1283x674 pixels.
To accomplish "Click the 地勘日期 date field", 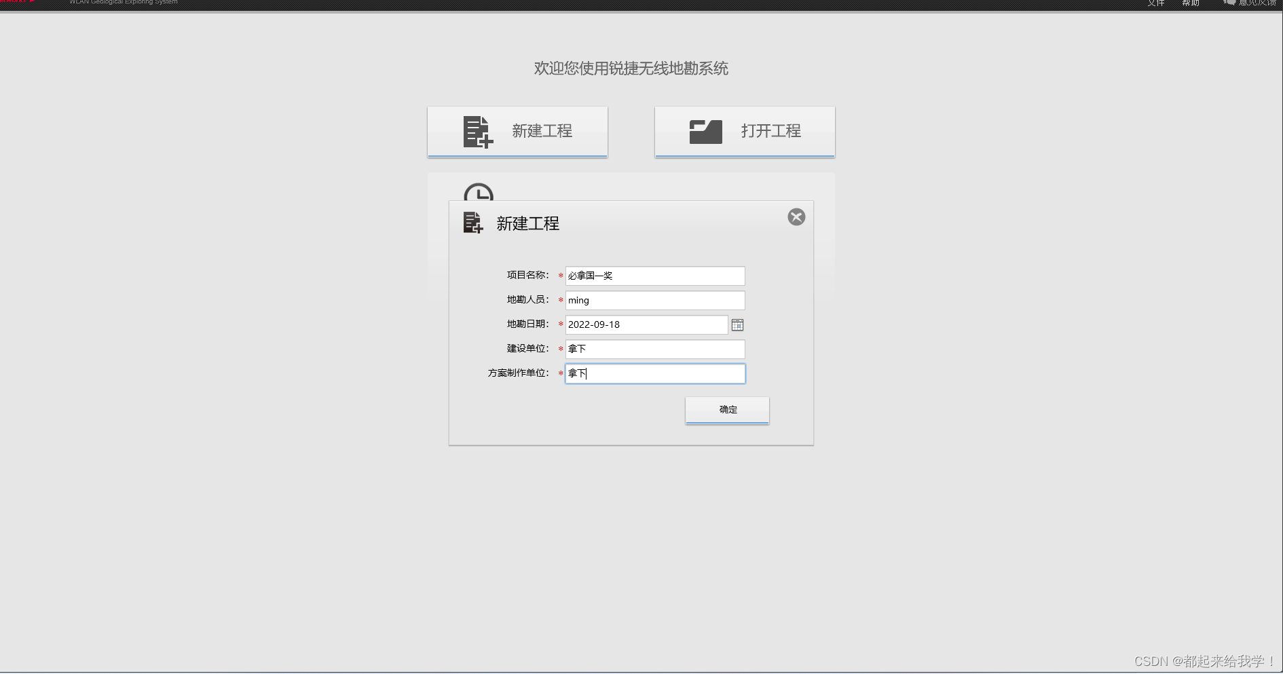I will coord(646,324).
